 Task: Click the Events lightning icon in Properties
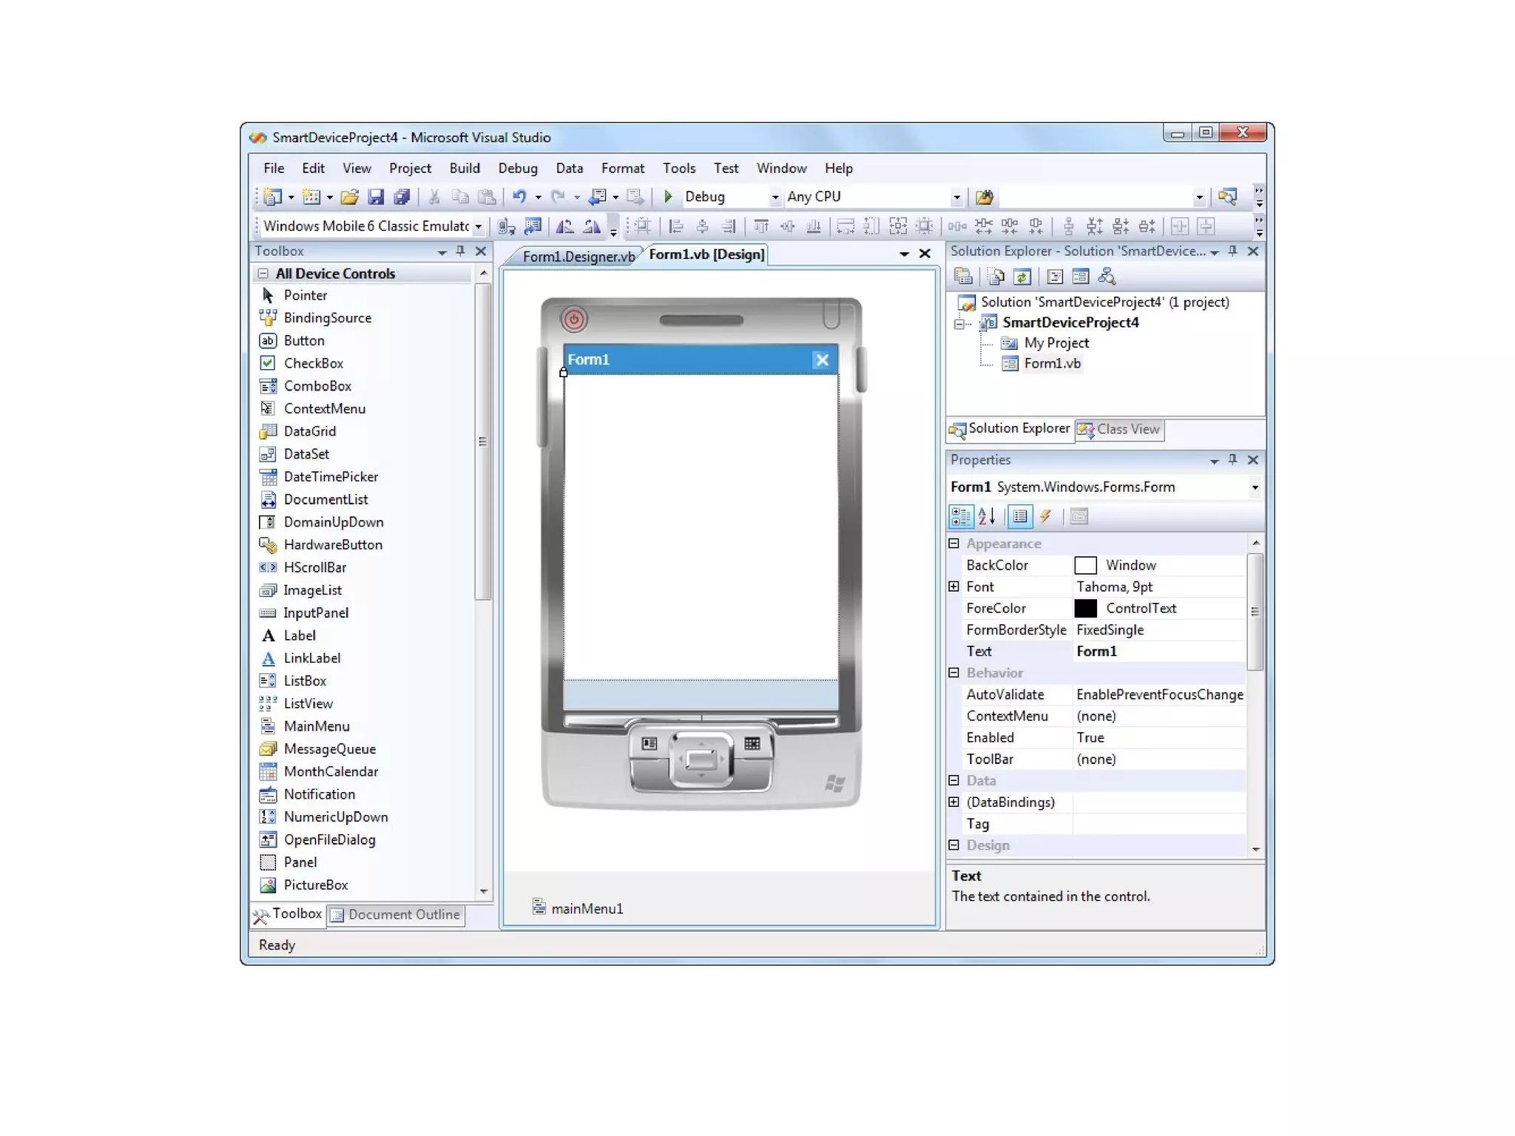pyautogui.click(x=1045, y=516)
